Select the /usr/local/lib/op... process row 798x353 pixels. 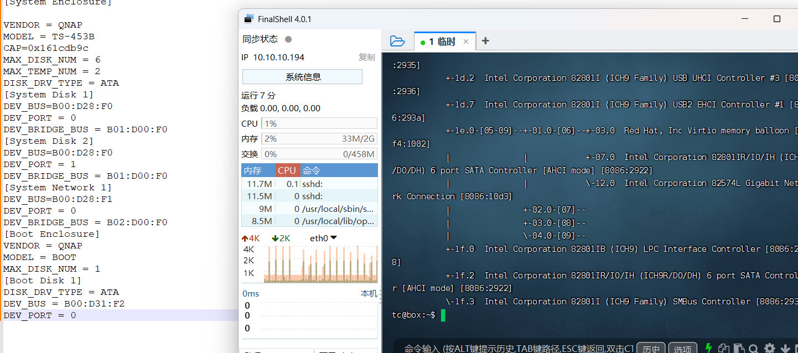310,221
